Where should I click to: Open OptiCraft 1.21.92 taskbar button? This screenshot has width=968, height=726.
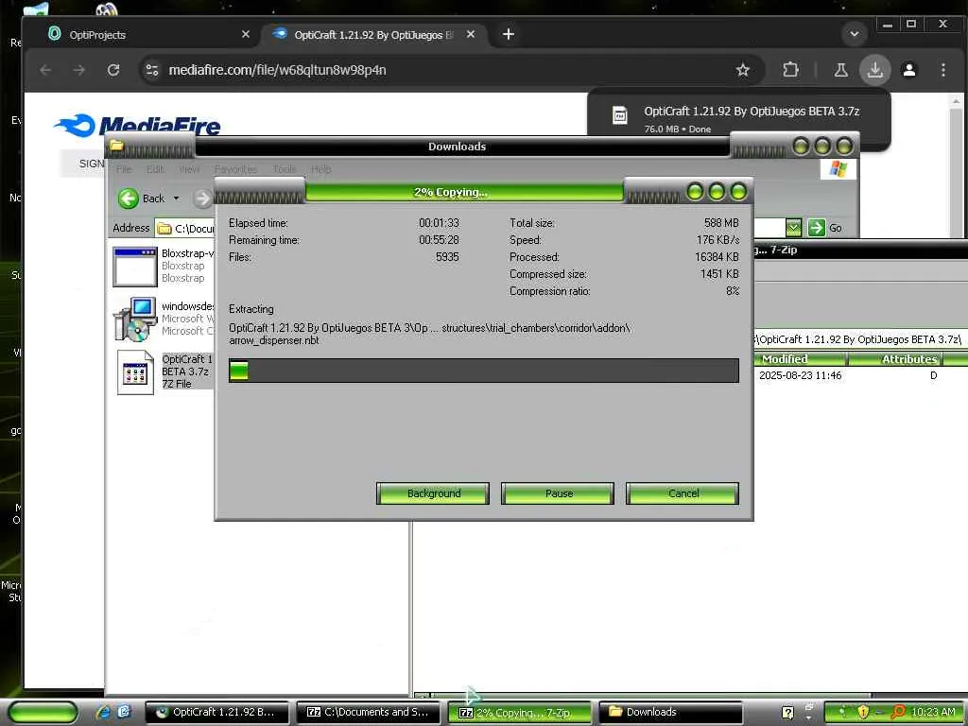click(216, 712)
